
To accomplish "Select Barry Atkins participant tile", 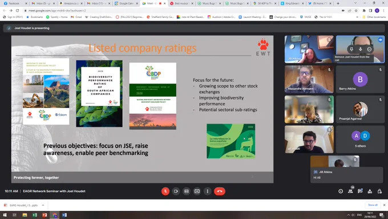I will click(x=360, y=79).
